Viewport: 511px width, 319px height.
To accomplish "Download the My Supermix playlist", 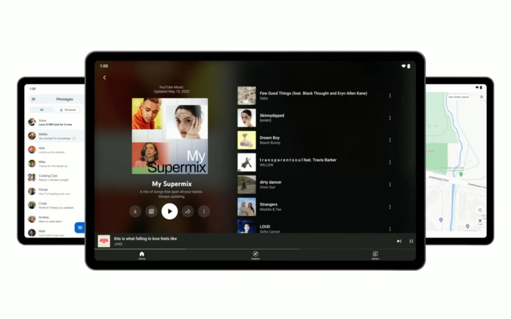I will [135, 211].
